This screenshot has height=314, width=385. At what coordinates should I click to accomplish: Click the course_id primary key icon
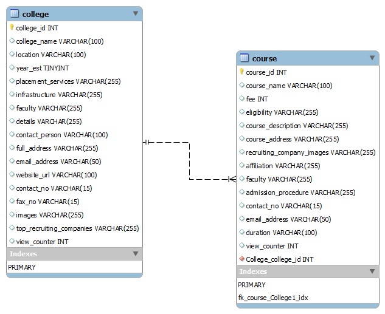241,72
